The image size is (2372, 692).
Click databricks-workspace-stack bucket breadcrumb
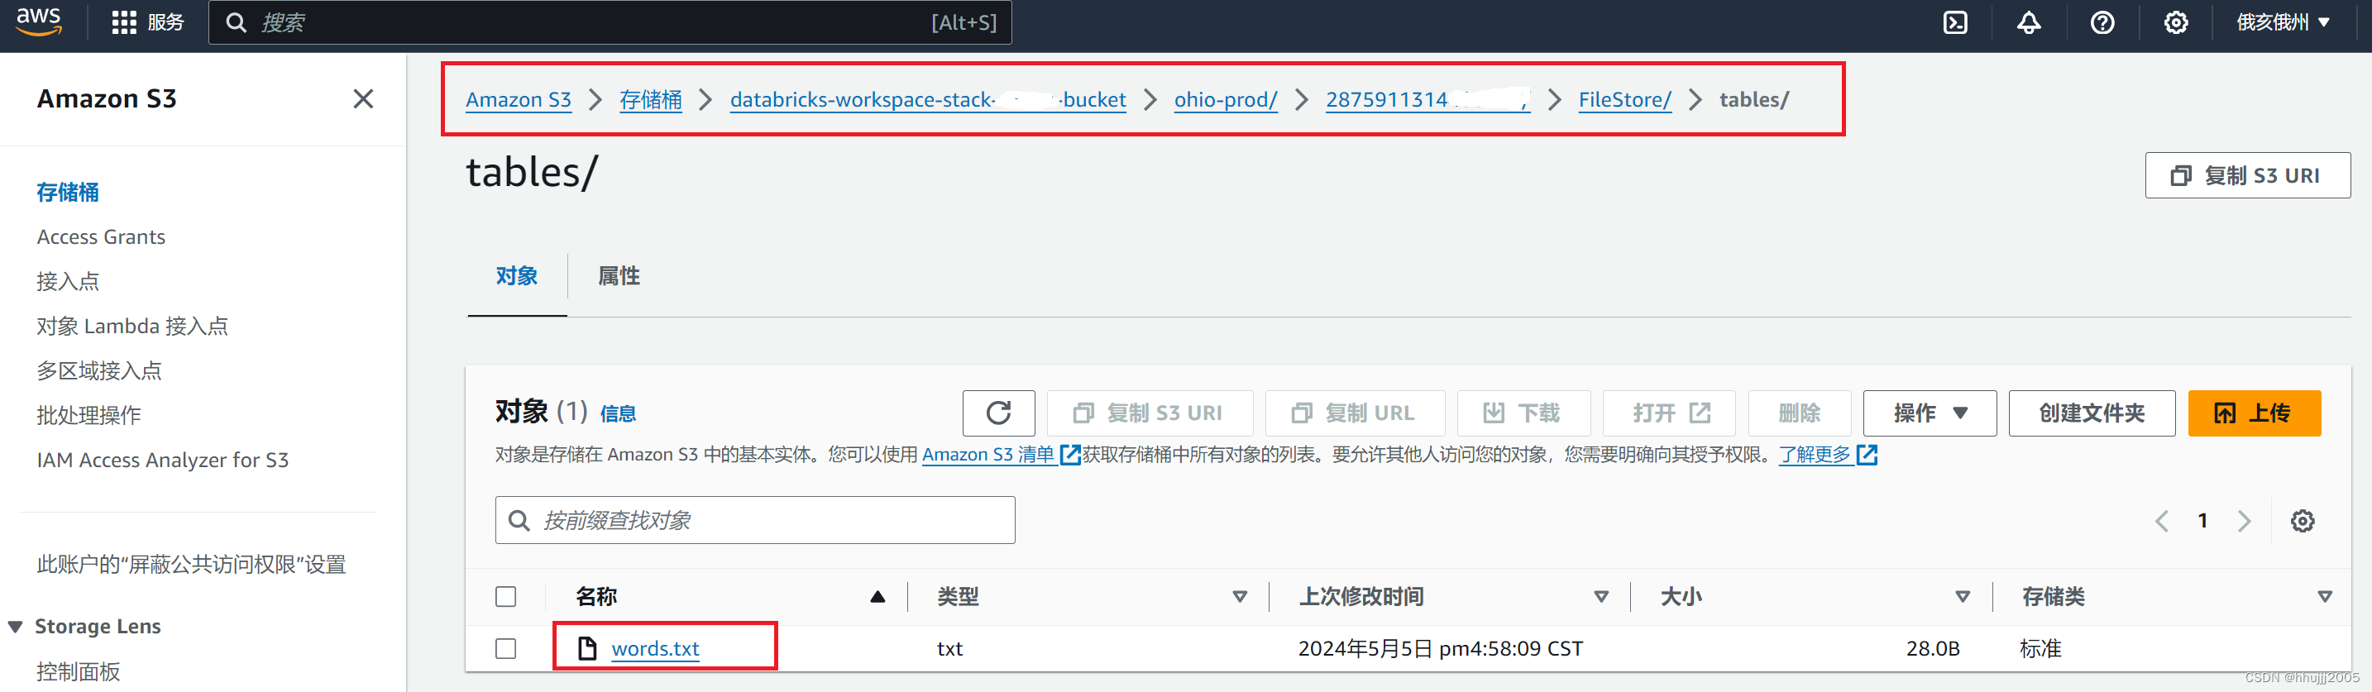pyautogui.click(x=927, y=99)
